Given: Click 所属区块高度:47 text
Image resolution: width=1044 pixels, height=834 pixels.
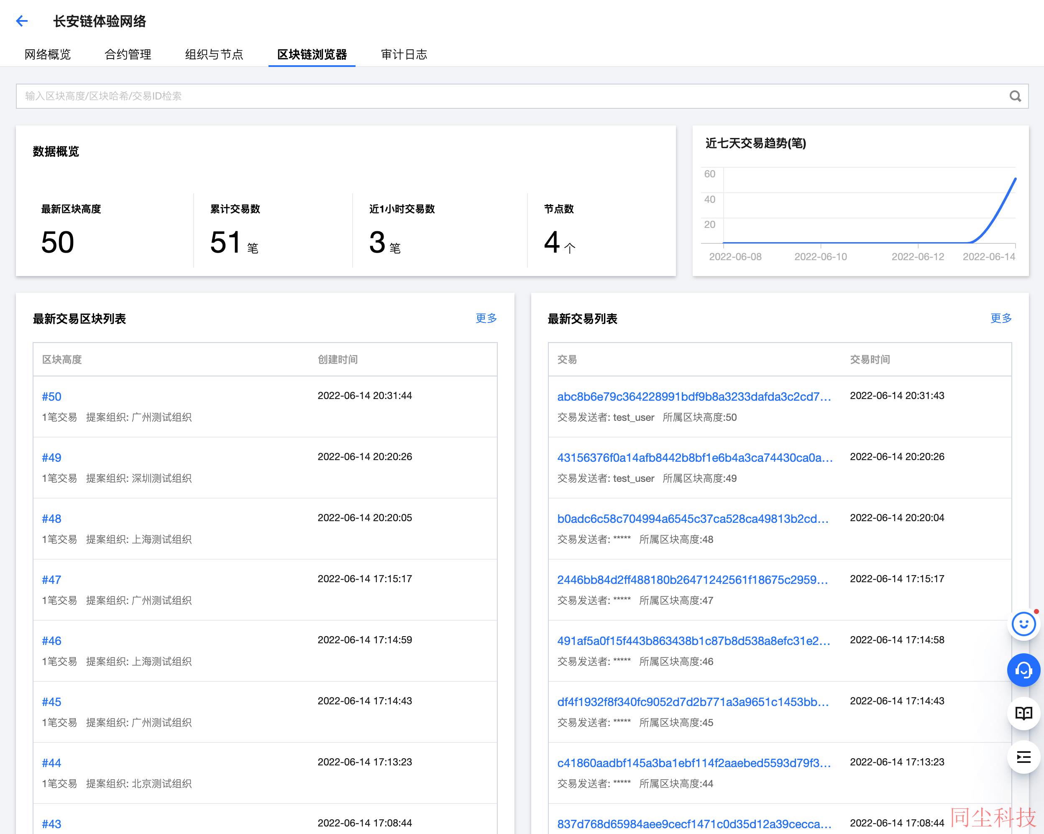Looking at the screenshot, I should [676, 601].
